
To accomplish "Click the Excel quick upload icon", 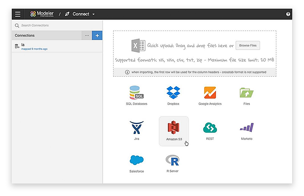I will pyautogui.click(x=138, y=45).
